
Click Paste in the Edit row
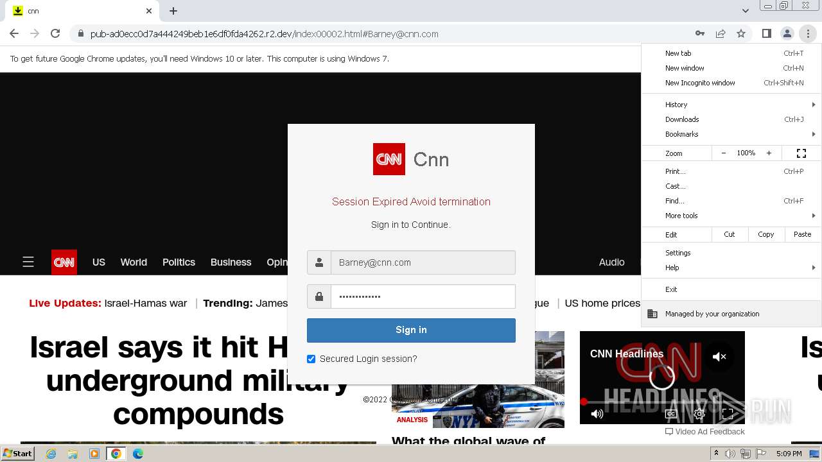[803, 234]
